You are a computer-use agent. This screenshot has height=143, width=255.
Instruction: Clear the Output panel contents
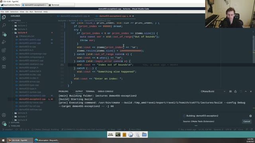click(x=230, y=91)
